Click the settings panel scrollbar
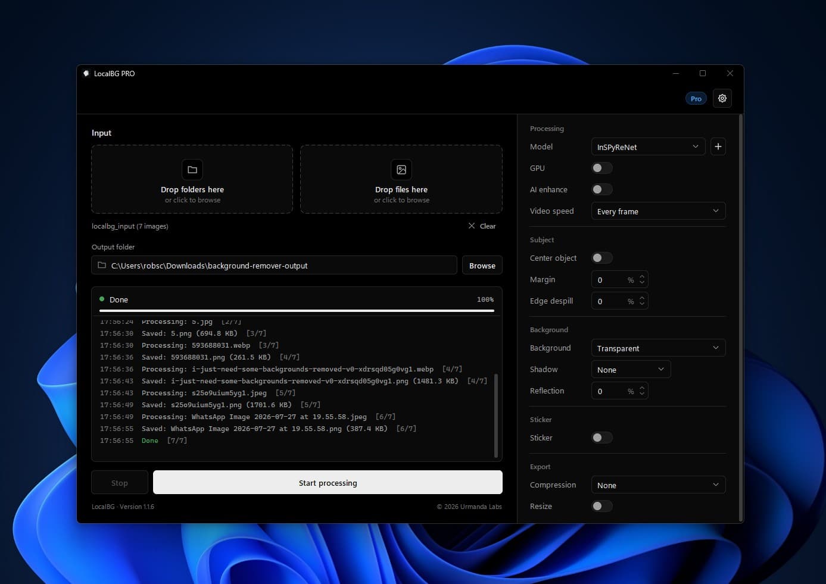Screen dimensions: 826x584 (740, 318)
